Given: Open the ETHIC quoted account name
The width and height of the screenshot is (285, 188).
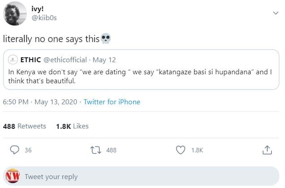Looking at the screenshot, I should click(31, 60).
